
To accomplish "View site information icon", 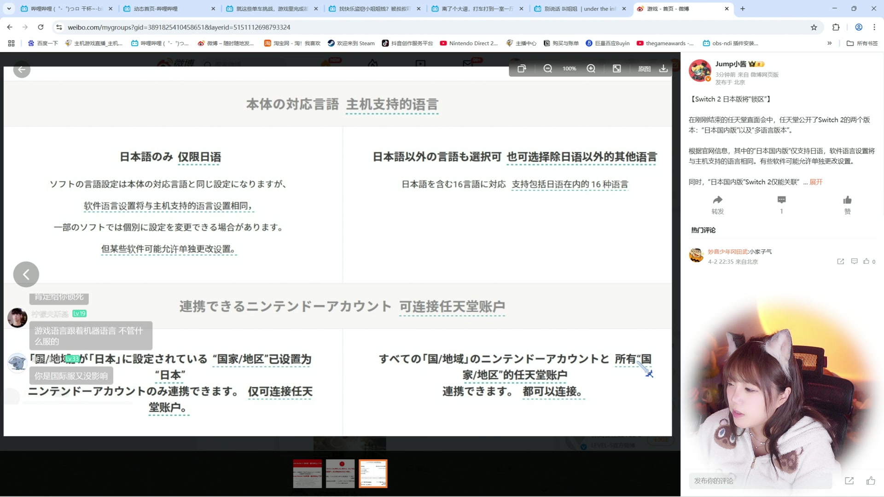I will tap(59, 27).
